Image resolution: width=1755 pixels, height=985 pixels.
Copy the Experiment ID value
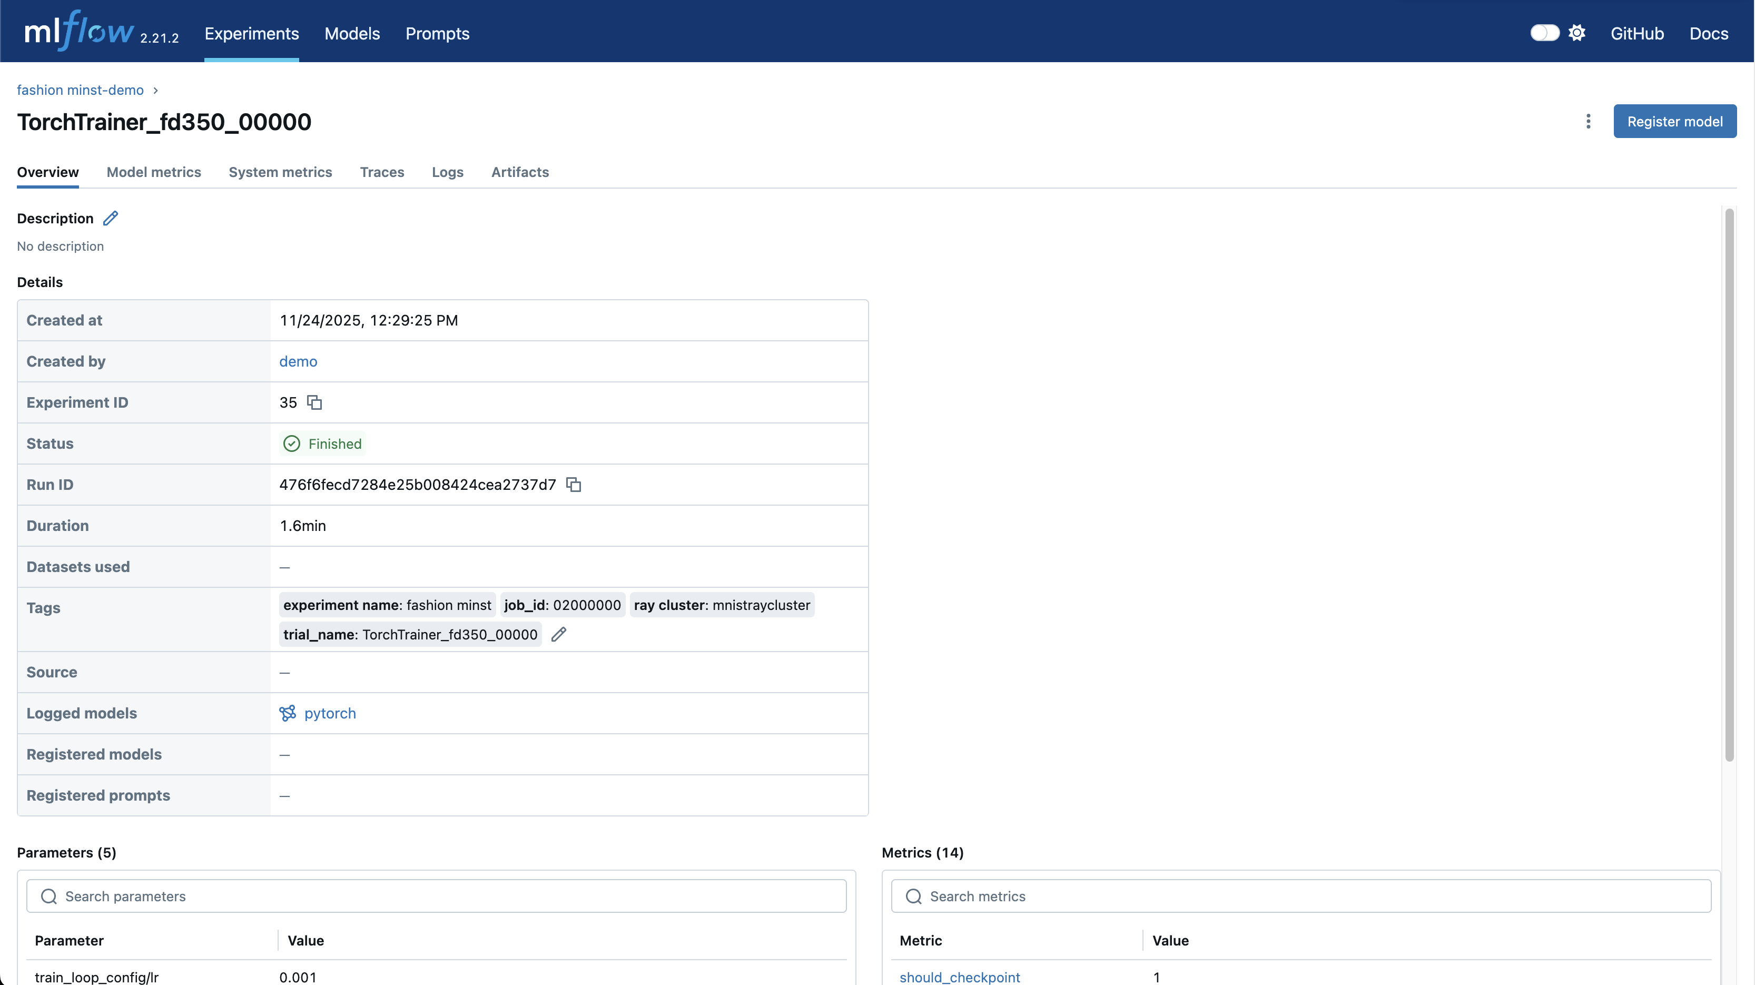pyautogui.click(x=314, y=402)
